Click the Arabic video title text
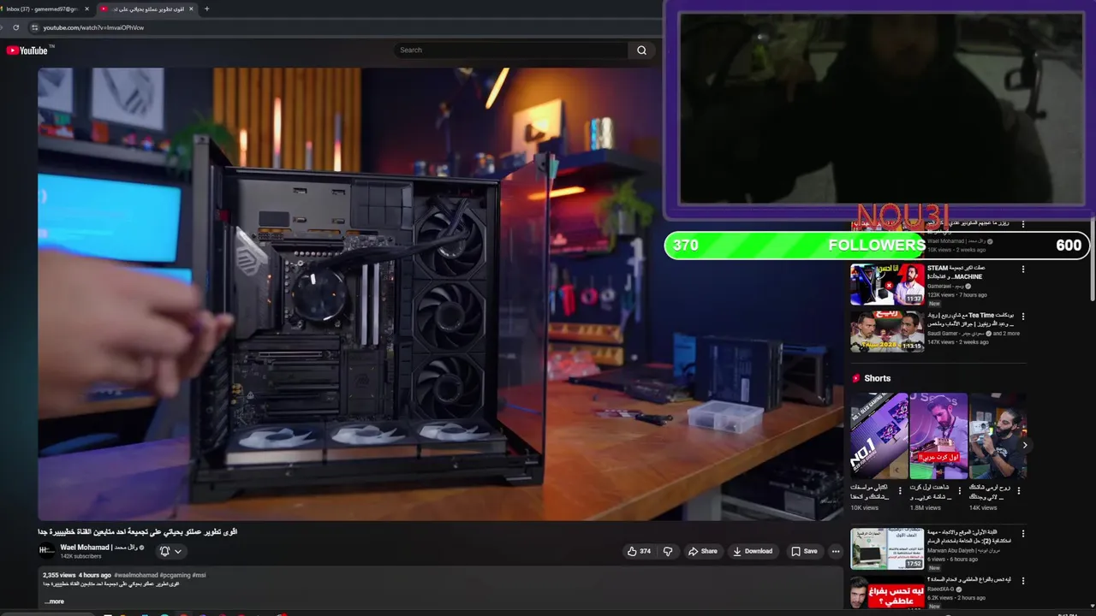 coord(138,531)
